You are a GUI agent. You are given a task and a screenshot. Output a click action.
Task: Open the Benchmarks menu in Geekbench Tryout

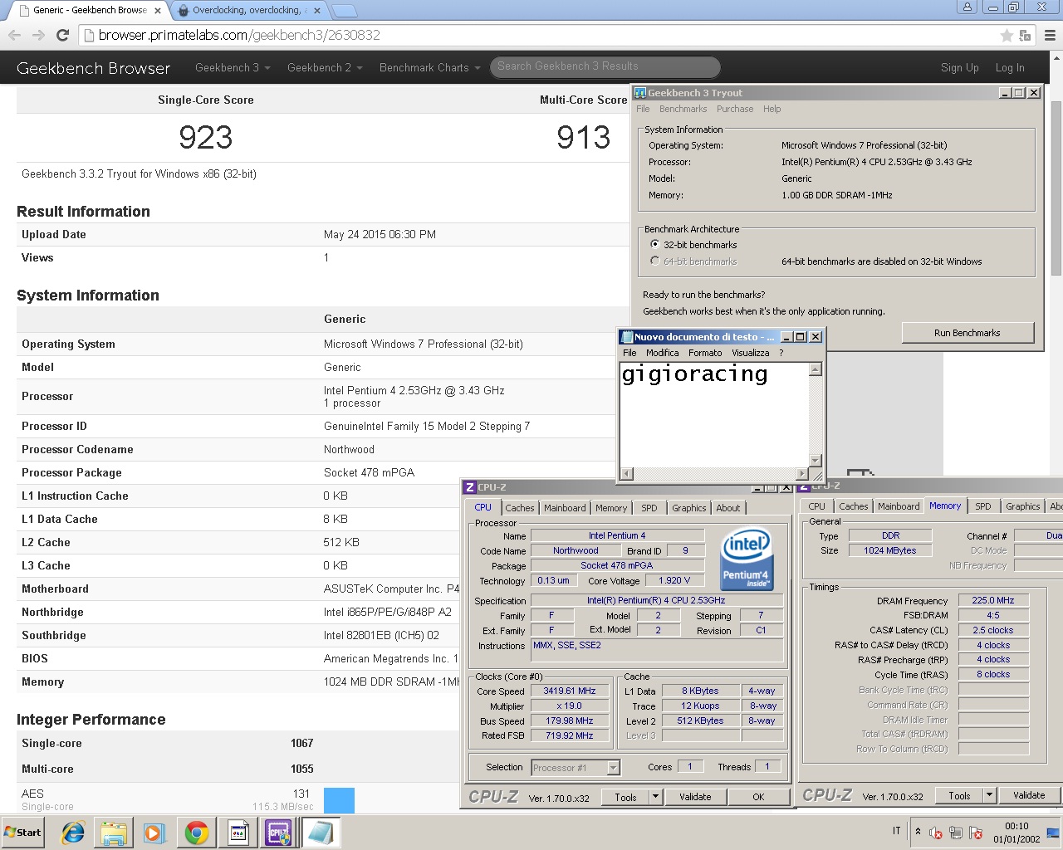pos(683,109)
